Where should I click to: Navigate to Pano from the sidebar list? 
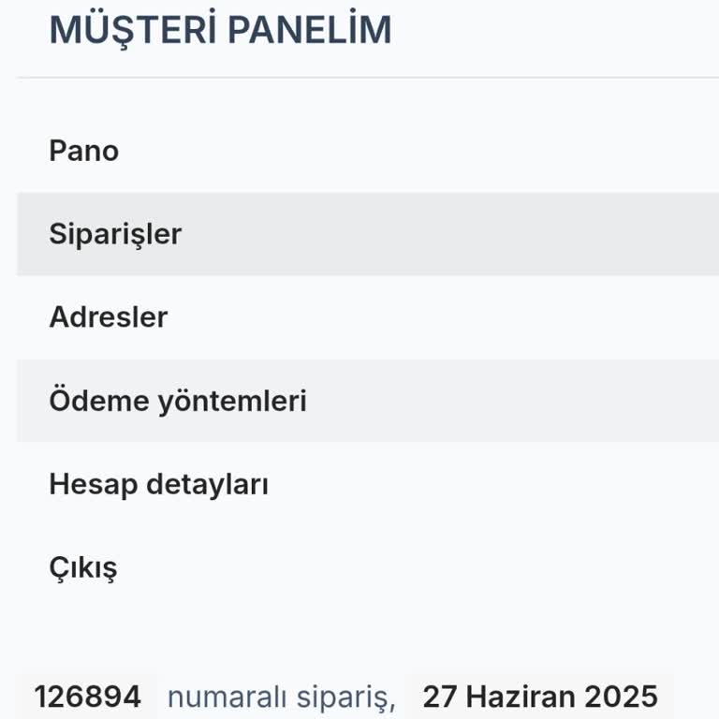pyautogui.click(x=84, y=151)
